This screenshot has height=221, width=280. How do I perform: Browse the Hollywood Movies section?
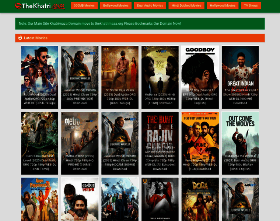223,6
